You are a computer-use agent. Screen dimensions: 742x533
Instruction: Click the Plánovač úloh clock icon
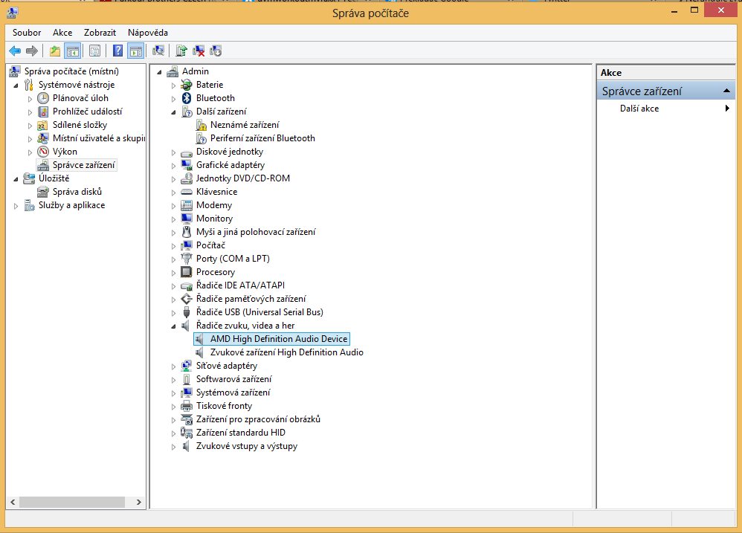pos(43,98)
